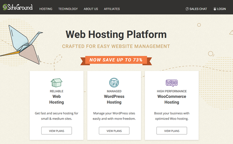
Task: Click the Managed label above WordPress Hosting
Action: [x=114, y=91]
